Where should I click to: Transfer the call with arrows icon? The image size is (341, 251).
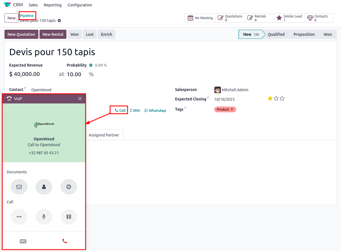[x=19, y=217]
